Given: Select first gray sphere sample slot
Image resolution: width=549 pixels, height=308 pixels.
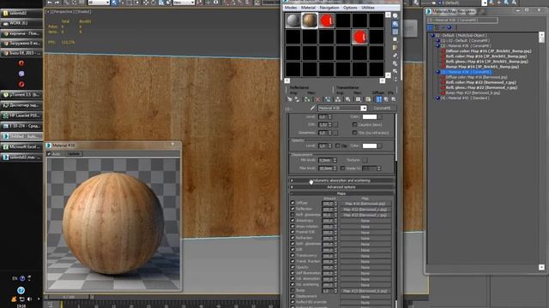Looking at the screenshot, I should click(293, 21).
